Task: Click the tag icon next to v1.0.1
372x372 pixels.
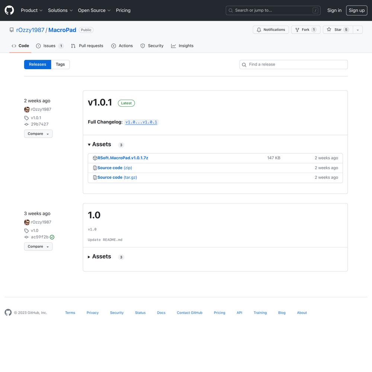Action: pyautogui.click(x=26, y=118)
